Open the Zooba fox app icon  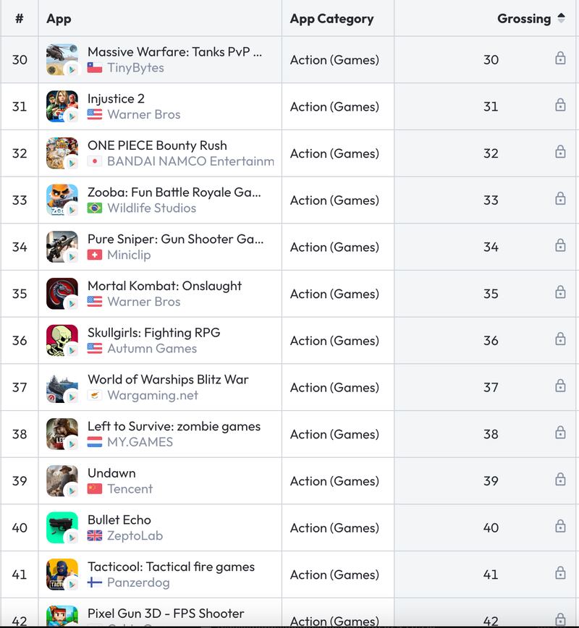point(62,200)
